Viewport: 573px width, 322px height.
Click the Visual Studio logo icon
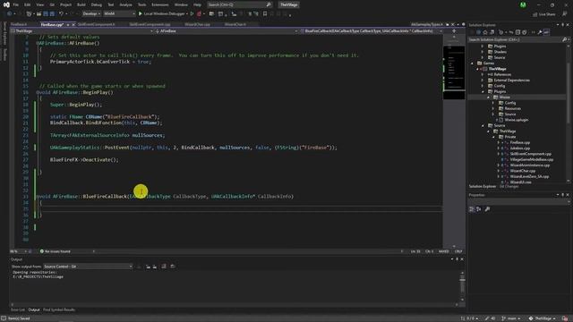[x=6, y=4]
